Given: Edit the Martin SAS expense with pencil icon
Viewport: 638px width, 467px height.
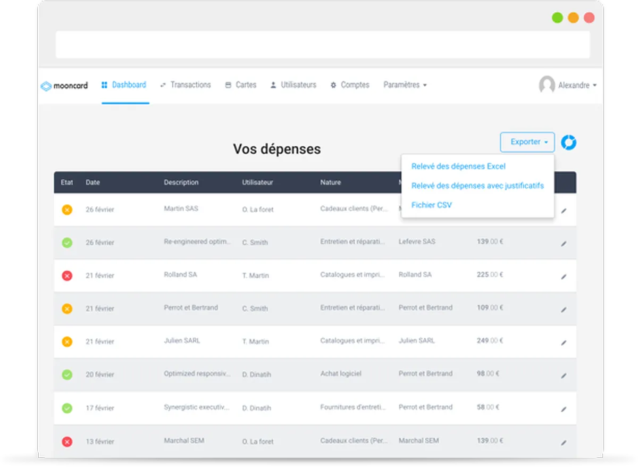Looking at the screenshot, I should (564, 211).
